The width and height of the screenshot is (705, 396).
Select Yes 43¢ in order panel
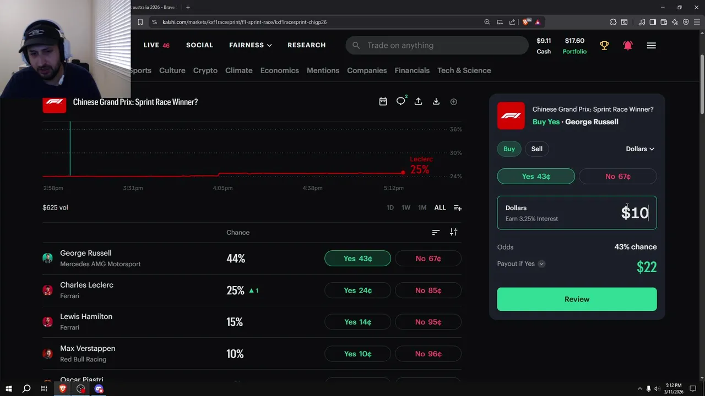coord(536,176)
